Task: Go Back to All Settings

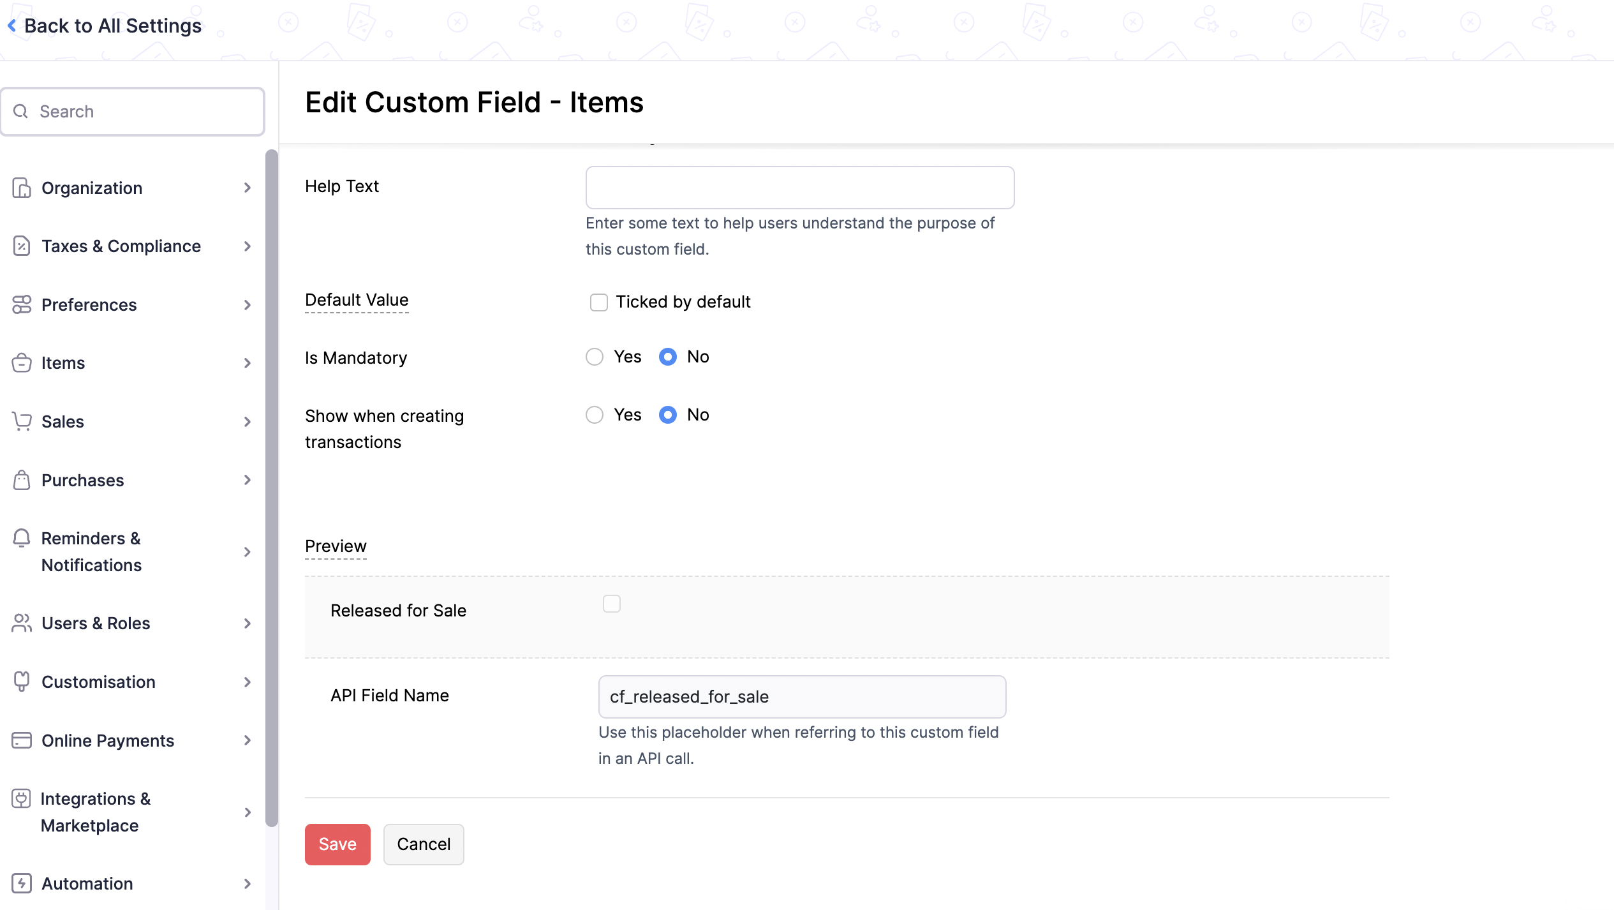Action: point(105,26)
